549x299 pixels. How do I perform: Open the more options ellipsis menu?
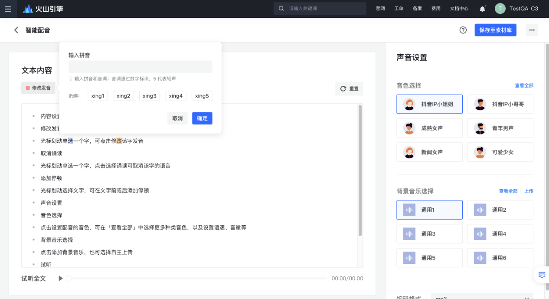pyautogui.click(x=532, y=30)
